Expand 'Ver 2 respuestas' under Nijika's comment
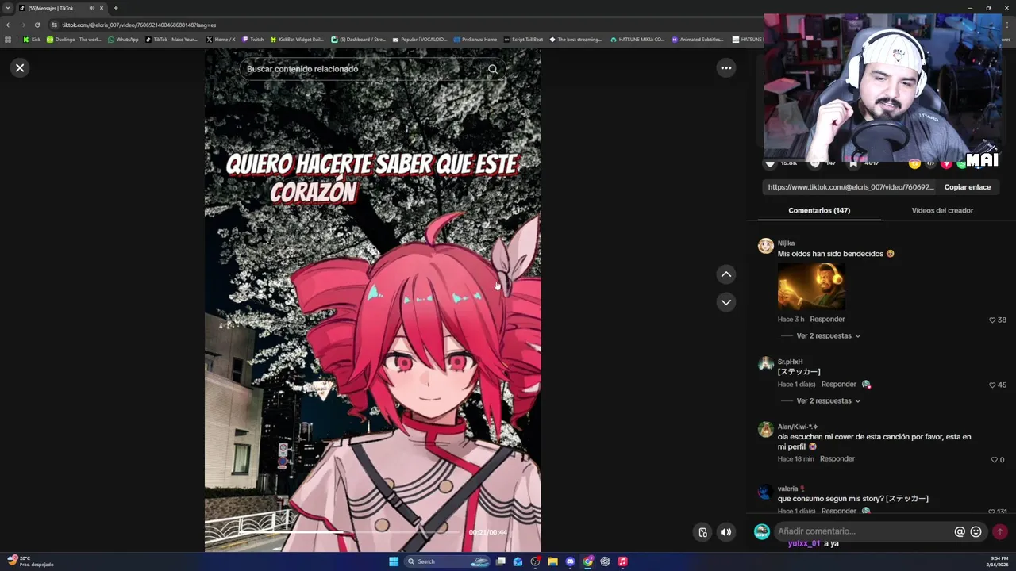Screen dimensions: 1016x571 828,335
